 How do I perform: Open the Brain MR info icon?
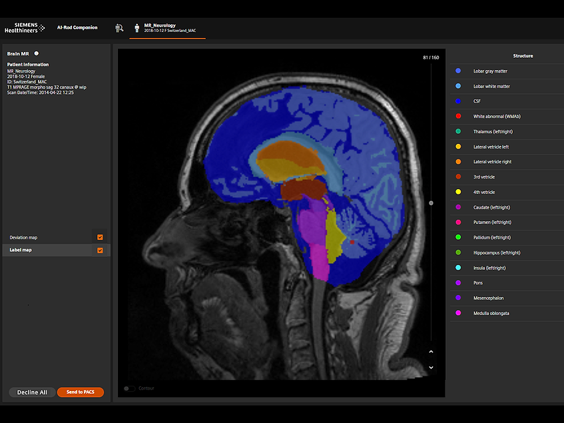[36, 53]
